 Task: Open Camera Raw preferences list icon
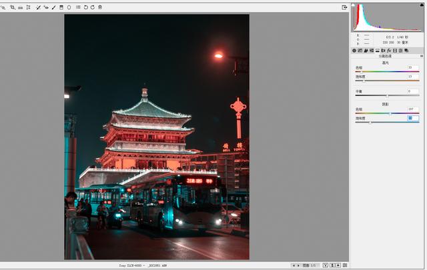coord(78,7)
